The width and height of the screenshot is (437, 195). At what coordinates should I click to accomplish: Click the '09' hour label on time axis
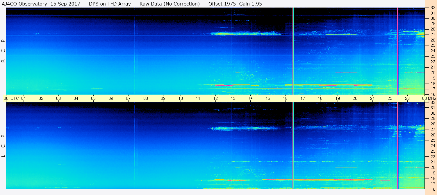(x=163, y=98)
